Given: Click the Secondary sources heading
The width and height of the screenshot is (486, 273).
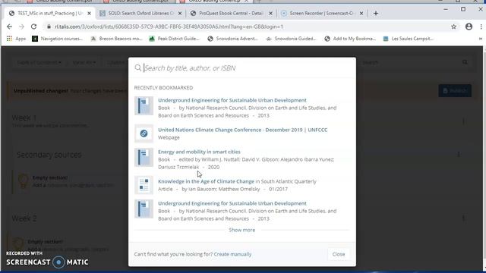Looking at the screenshot, I should pos(49,155).
